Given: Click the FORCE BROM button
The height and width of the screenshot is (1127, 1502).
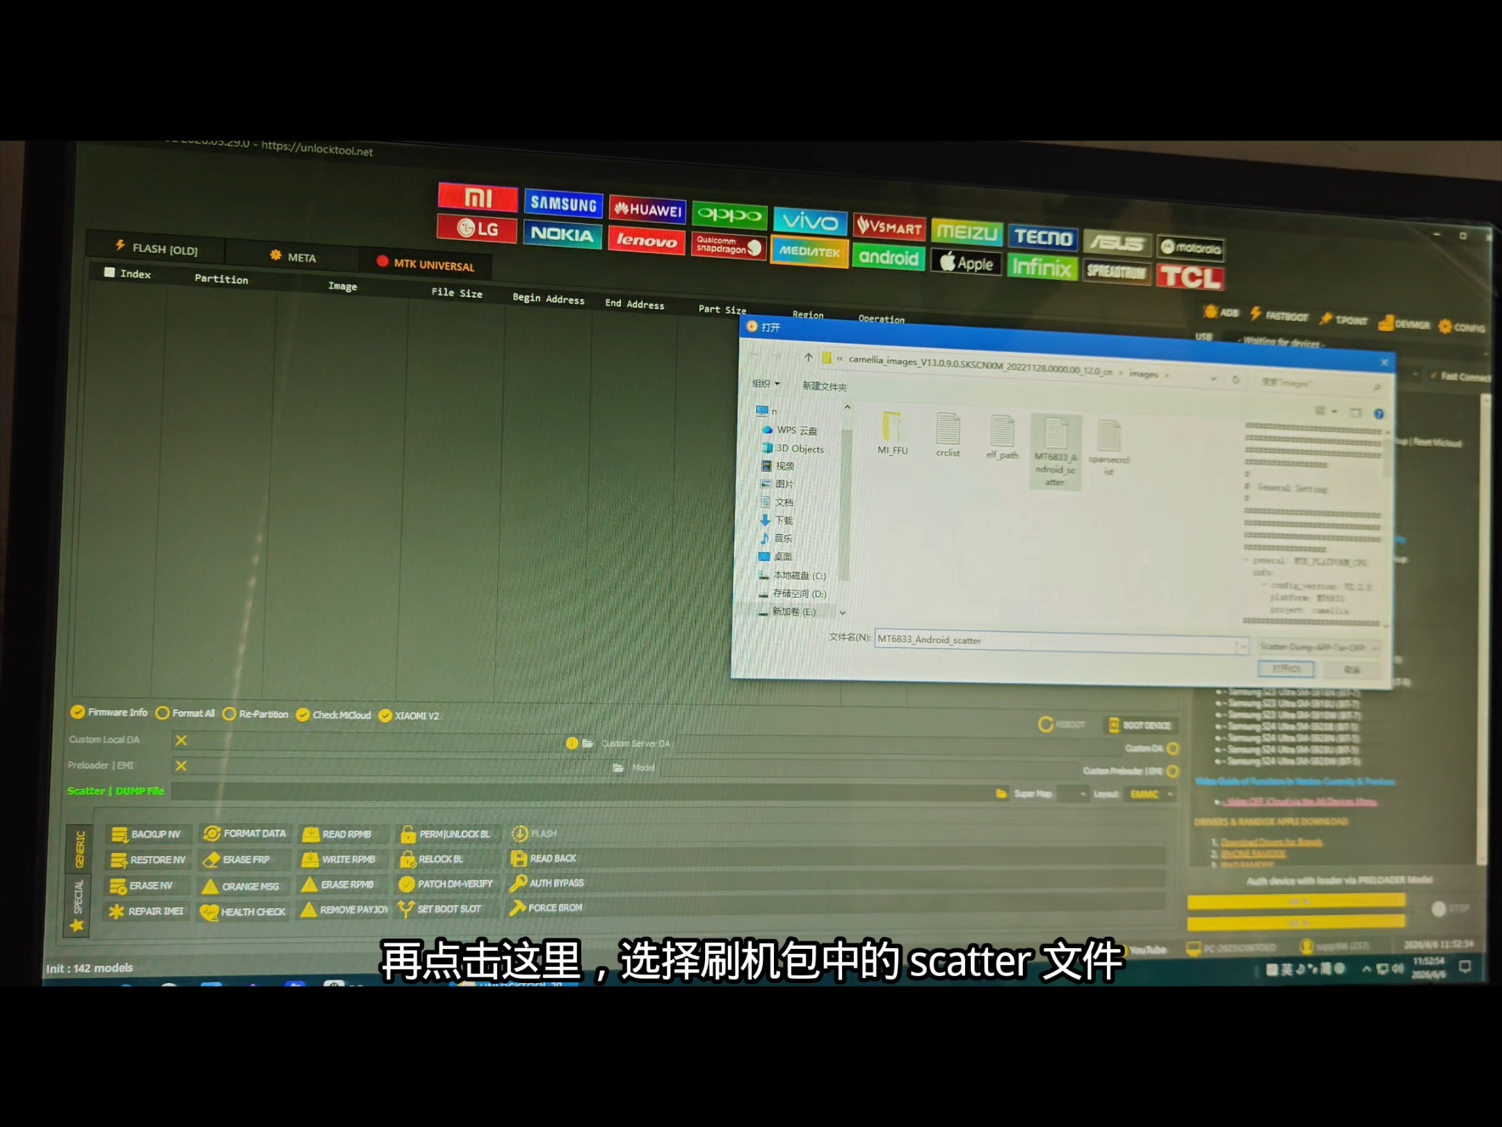Looking at the screenshot, I should coord(546,908).
